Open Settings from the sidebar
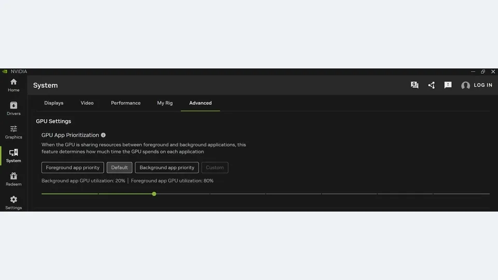This screenshot has width=498, height=280. click(13, 203)
